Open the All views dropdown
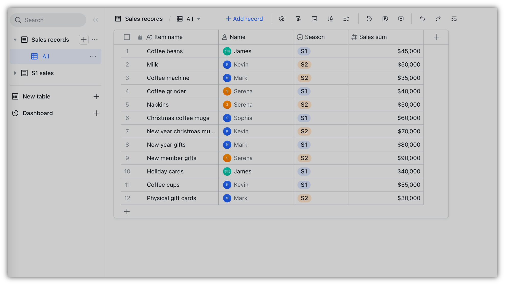The width and height of the screenshot is (505, 285). pyautogui.click(x=189, y=19)
